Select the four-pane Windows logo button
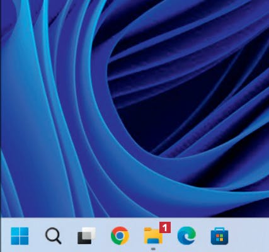Screen dimensions: 269x252 click(20, 236)
